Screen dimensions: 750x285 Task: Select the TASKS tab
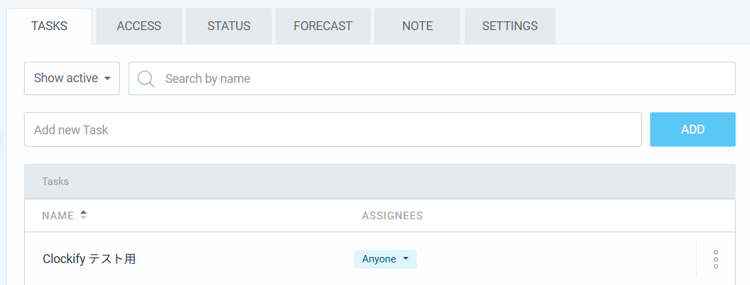point(49,26)
